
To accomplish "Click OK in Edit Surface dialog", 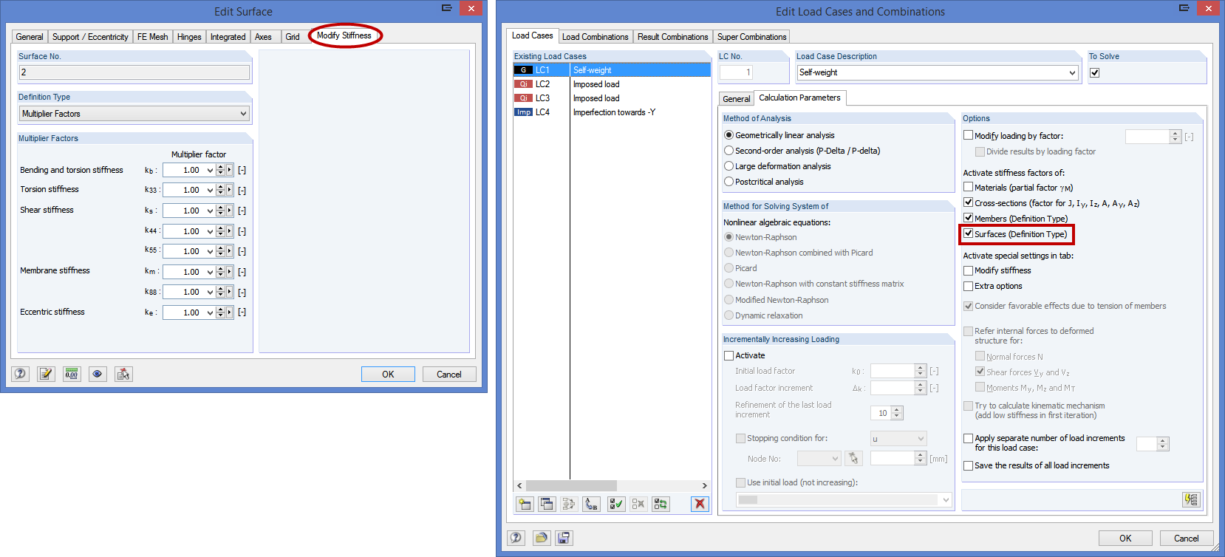I will [388, 374].
